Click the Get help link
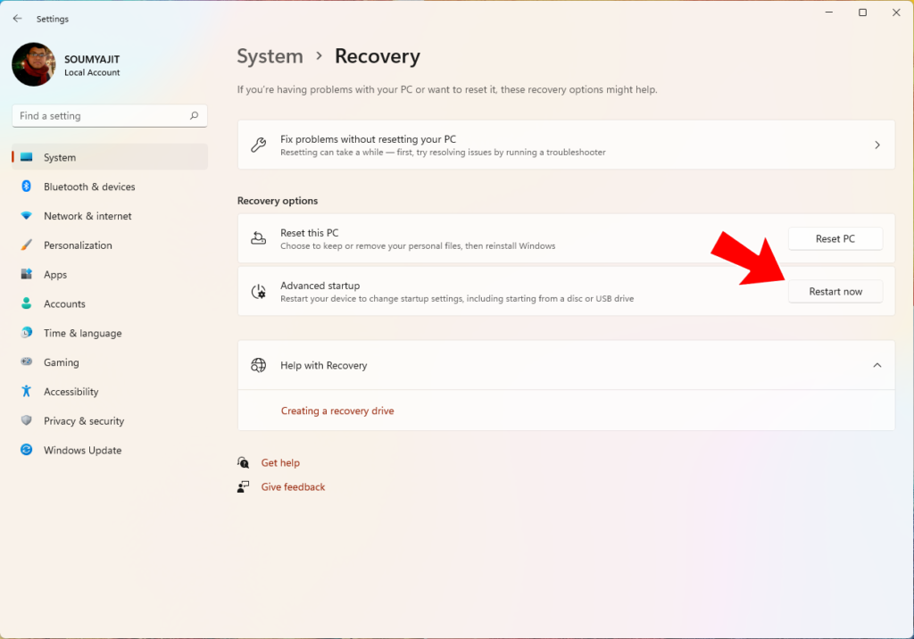914x639 pixels. coord(280,462)
